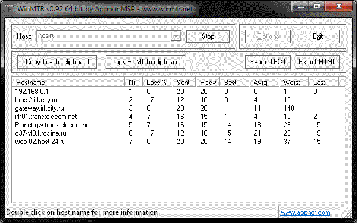This screenshot has width=357, height=223.
Task: Click Copy Text to clipboard
Action: 57,62
